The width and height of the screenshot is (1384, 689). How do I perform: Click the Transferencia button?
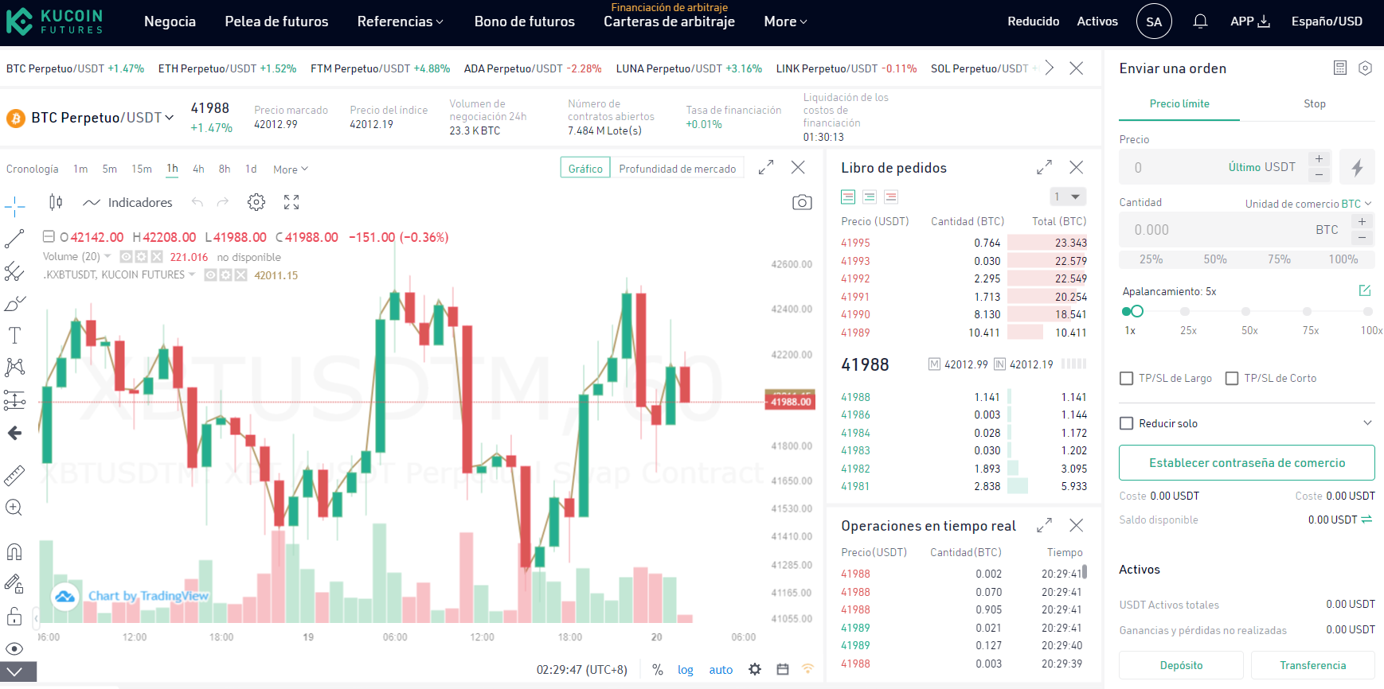1313,665
